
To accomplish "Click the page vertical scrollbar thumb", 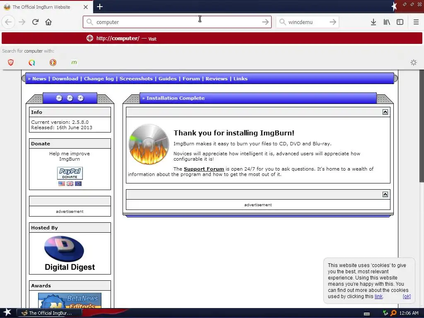I will [x=422, y=126].
